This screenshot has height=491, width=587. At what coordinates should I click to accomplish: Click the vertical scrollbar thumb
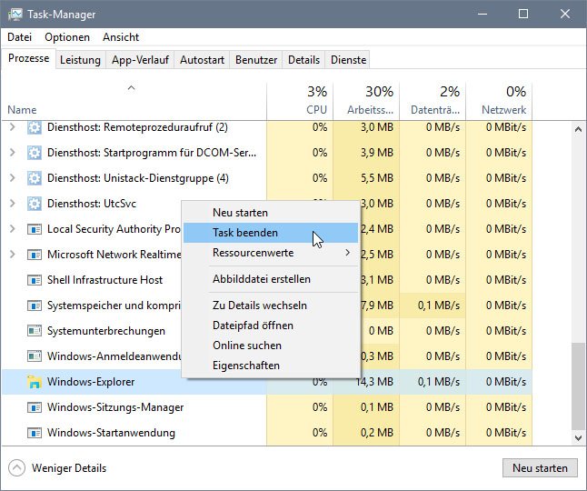[578, 386]
